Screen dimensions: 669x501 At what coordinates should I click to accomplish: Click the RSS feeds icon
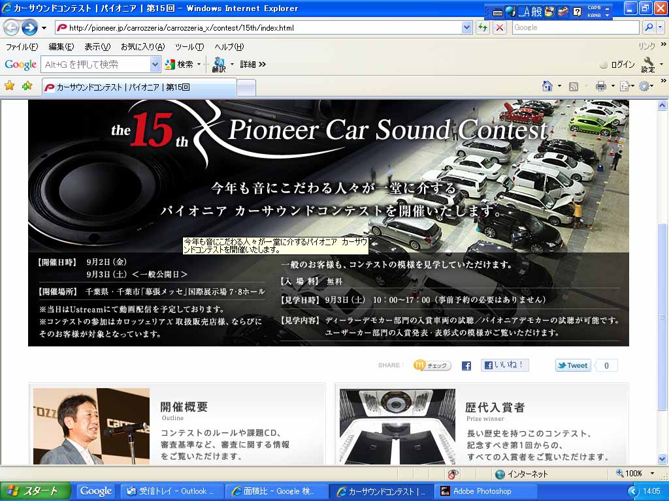coord(573,86)
